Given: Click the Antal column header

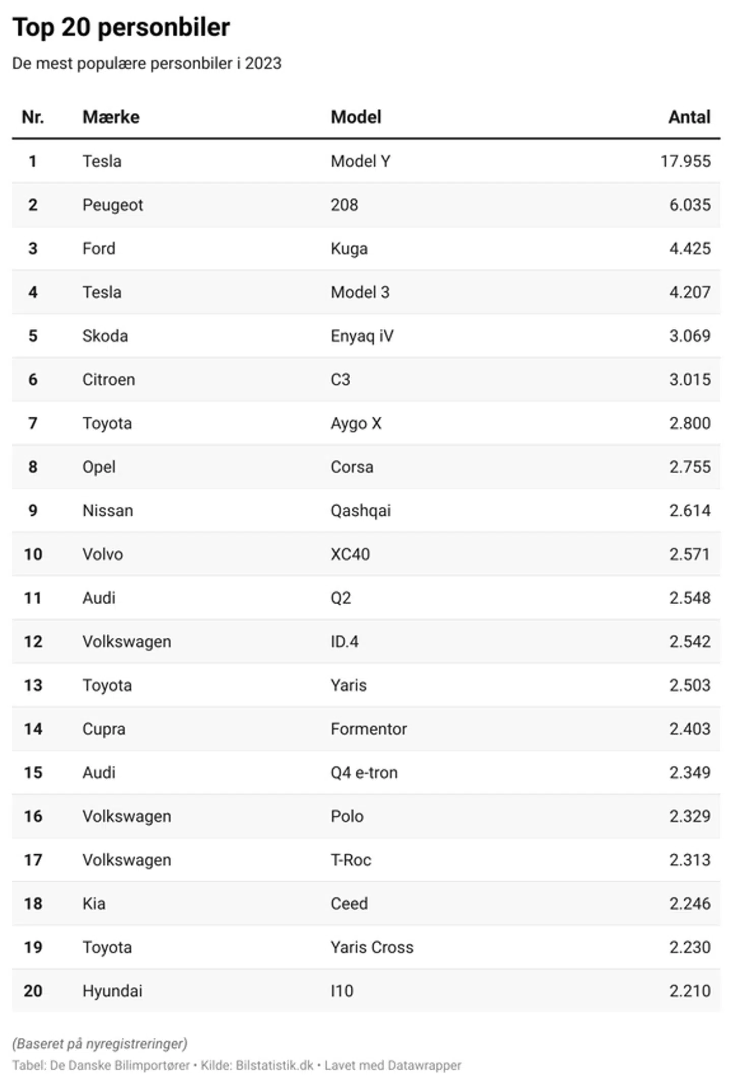Looking at the screenshot, I should coord(689,117).
